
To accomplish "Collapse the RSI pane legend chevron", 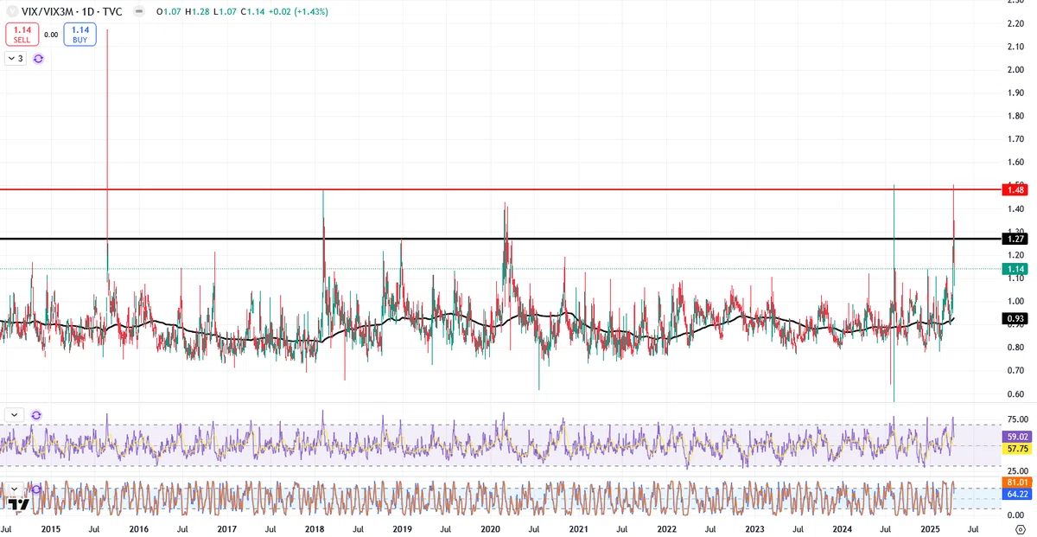I will [16, 415].
